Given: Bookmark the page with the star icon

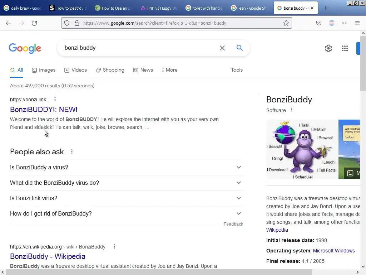Looking at the screenshot, I should [x=286, y=23].
